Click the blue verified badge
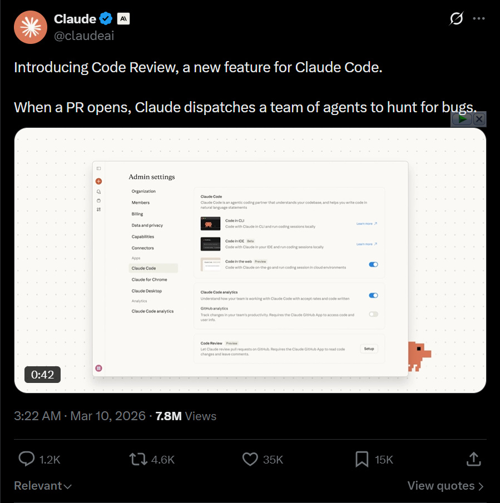The image size is (500, 503). (106, 19)
